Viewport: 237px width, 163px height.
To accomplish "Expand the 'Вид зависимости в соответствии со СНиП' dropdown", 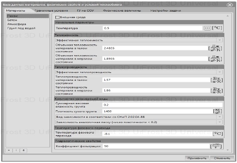I will [139, 117].
